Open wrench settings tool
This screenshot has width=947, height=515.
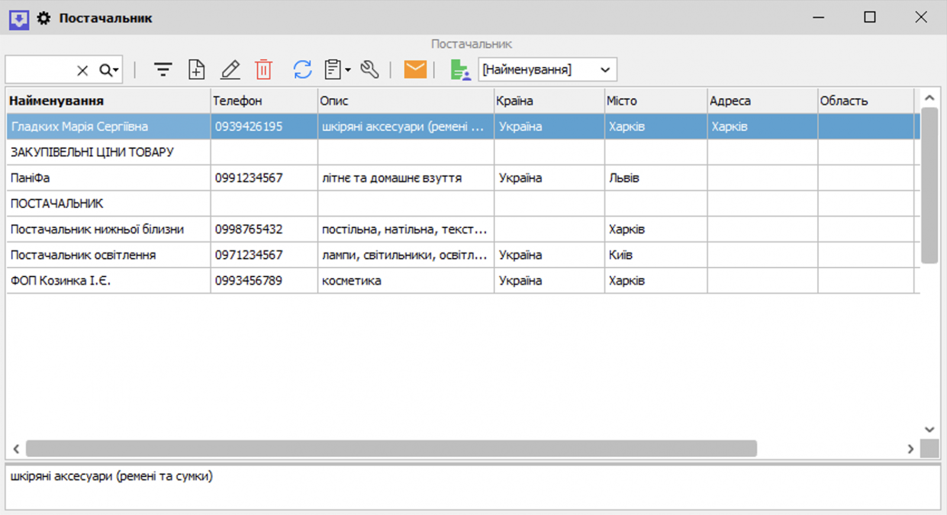click(x=370, y=70)
